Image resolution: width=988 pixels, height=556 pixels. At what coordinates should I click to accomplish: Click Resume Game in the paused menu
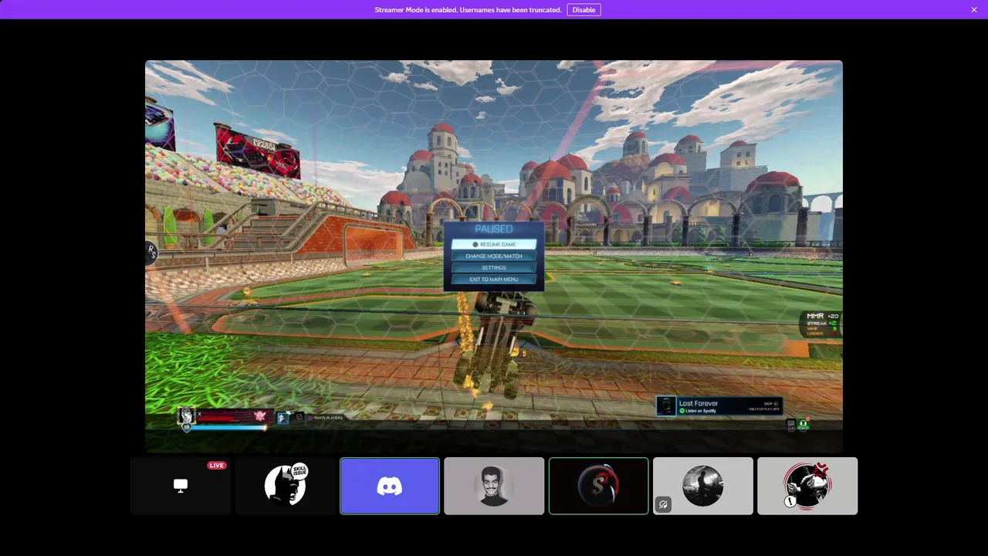pos(494,244)
